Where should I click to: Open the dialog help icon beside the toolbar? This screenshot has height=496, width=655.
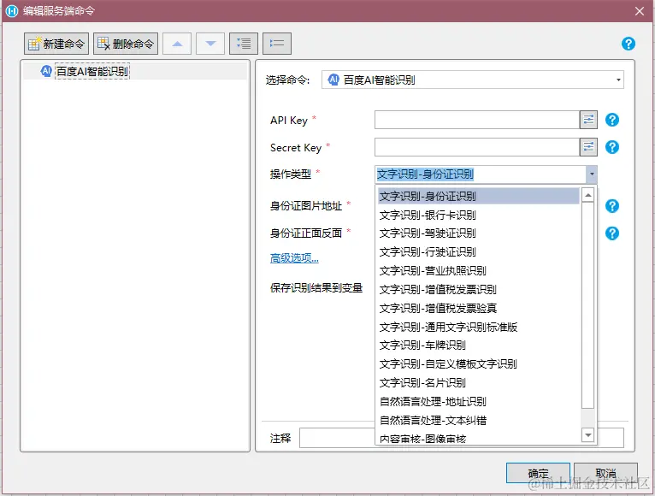click(628, 44)
